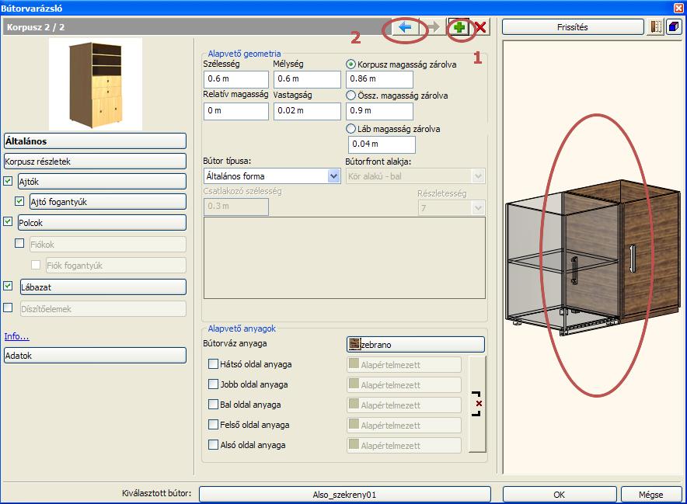Click the reset materials bracket X button
Screen dimensions: 687x504
[477, 404]
